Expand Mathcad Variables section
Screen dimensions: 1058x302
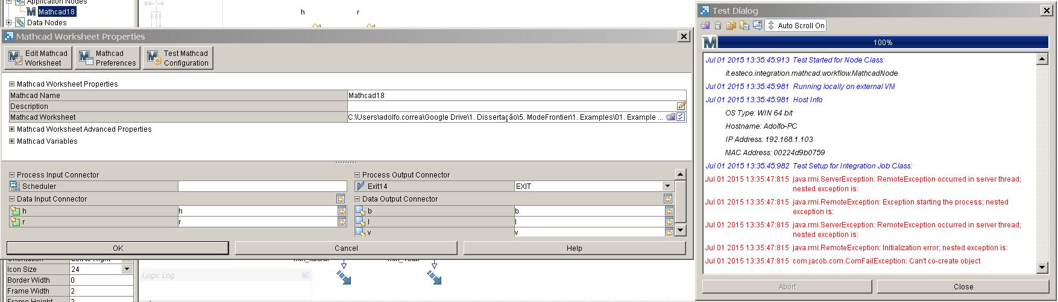click(11, 141)
